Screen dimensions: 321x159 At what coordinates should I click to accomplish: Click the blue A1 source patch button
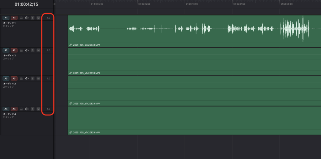click(6, 18)
